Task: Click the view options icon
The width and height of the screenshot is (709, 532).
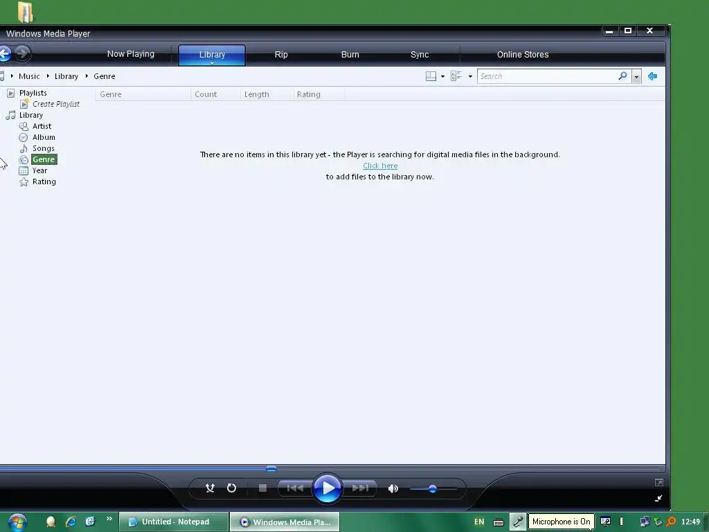Action: (x=456, y=76)
